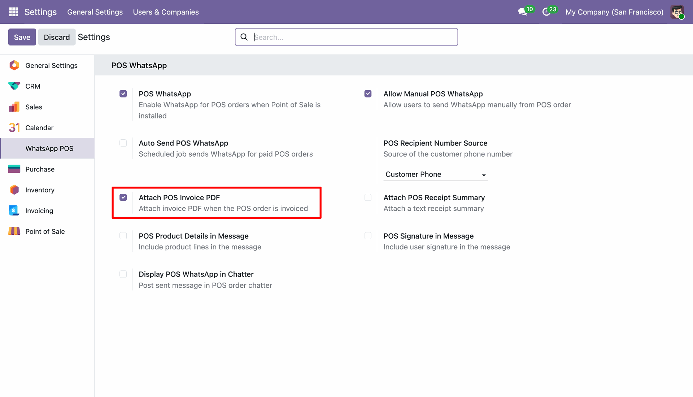
Task: Enable POS Signature in Message
Action: coord(368,236)
